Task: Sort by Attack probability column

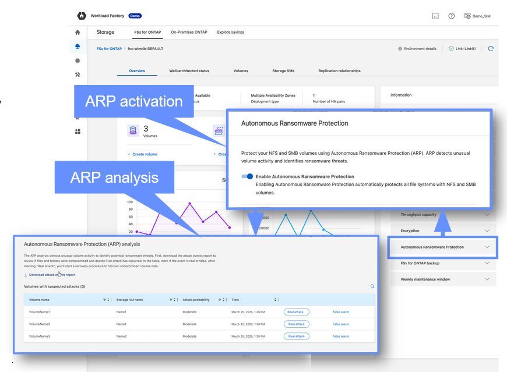Action: click(x=223, y=300)
